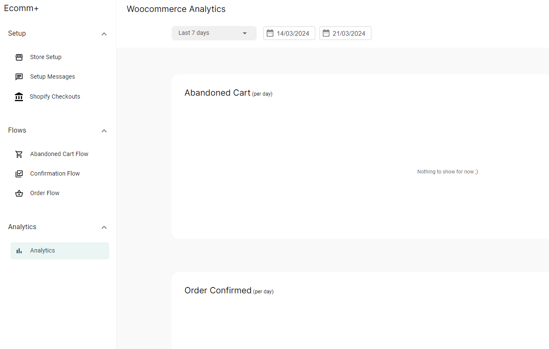Click the Abandoned Cart Flow cart icon
This screenshot has width=549, height=349.
pyautogui.click(x=19, y=154)
